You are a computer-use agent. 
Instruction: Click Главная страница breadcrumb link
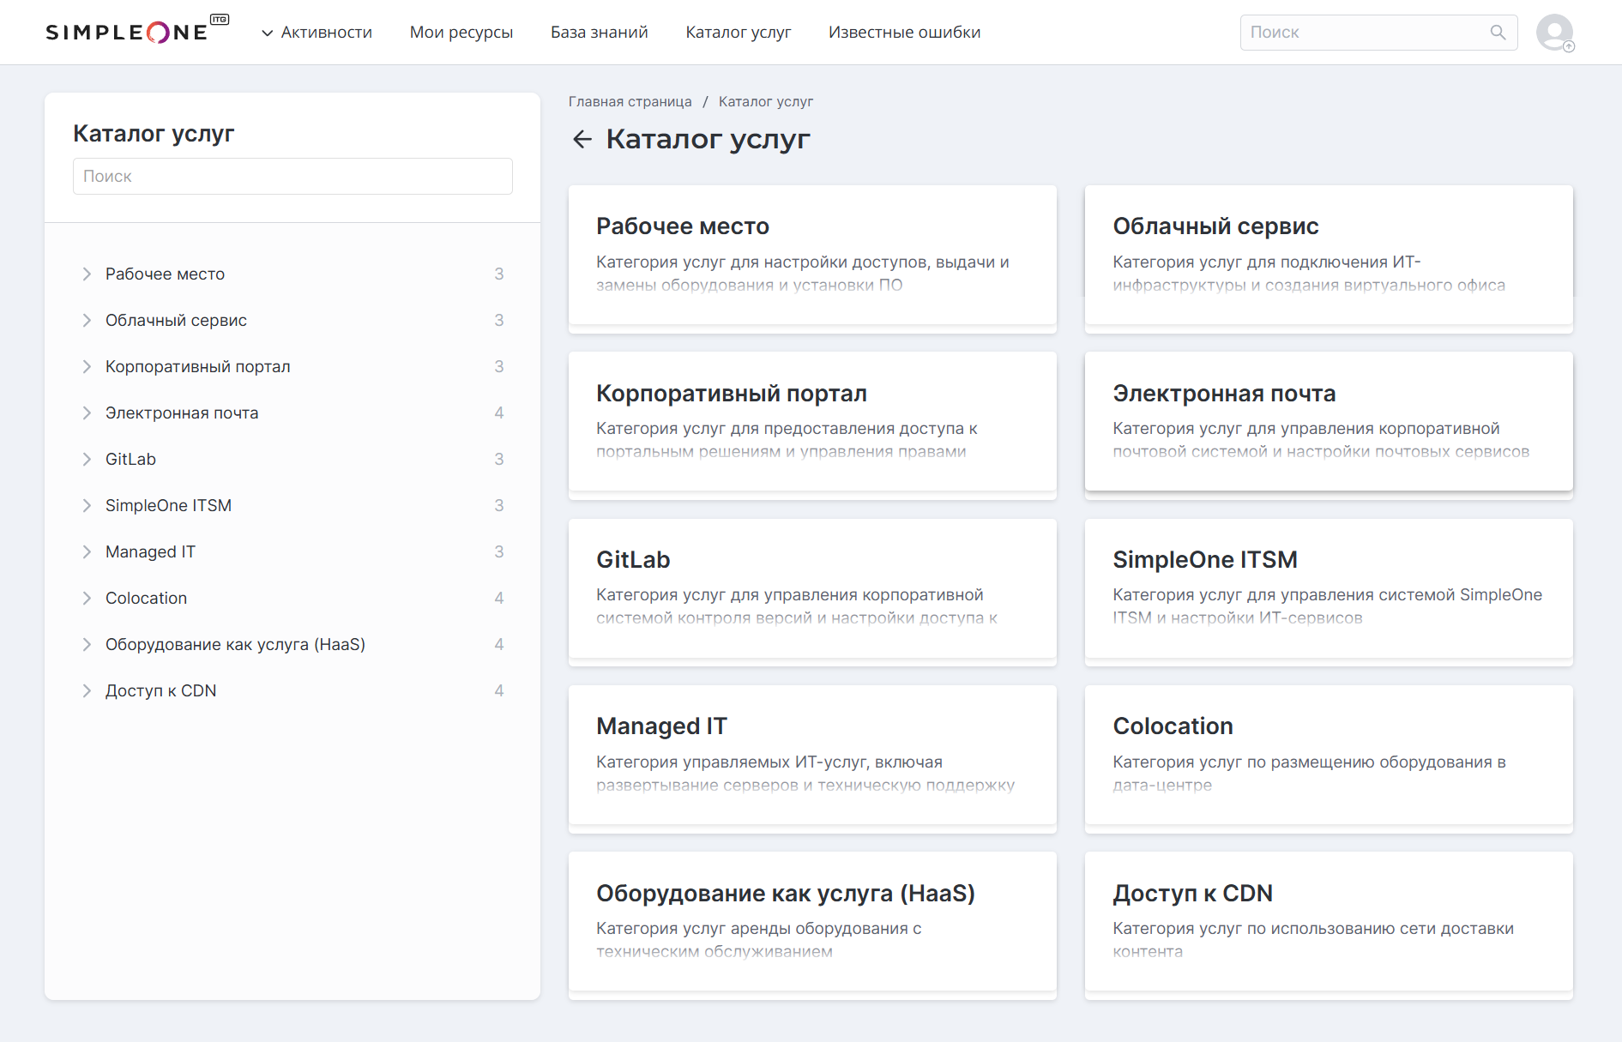[x=630, y=101]
